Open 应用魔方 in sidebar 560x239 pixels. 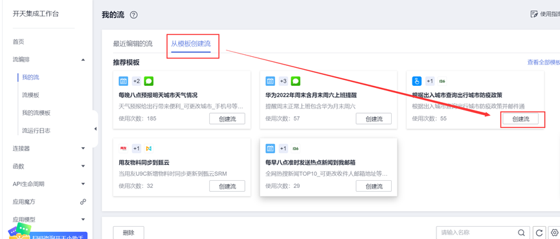pos(24,202)
